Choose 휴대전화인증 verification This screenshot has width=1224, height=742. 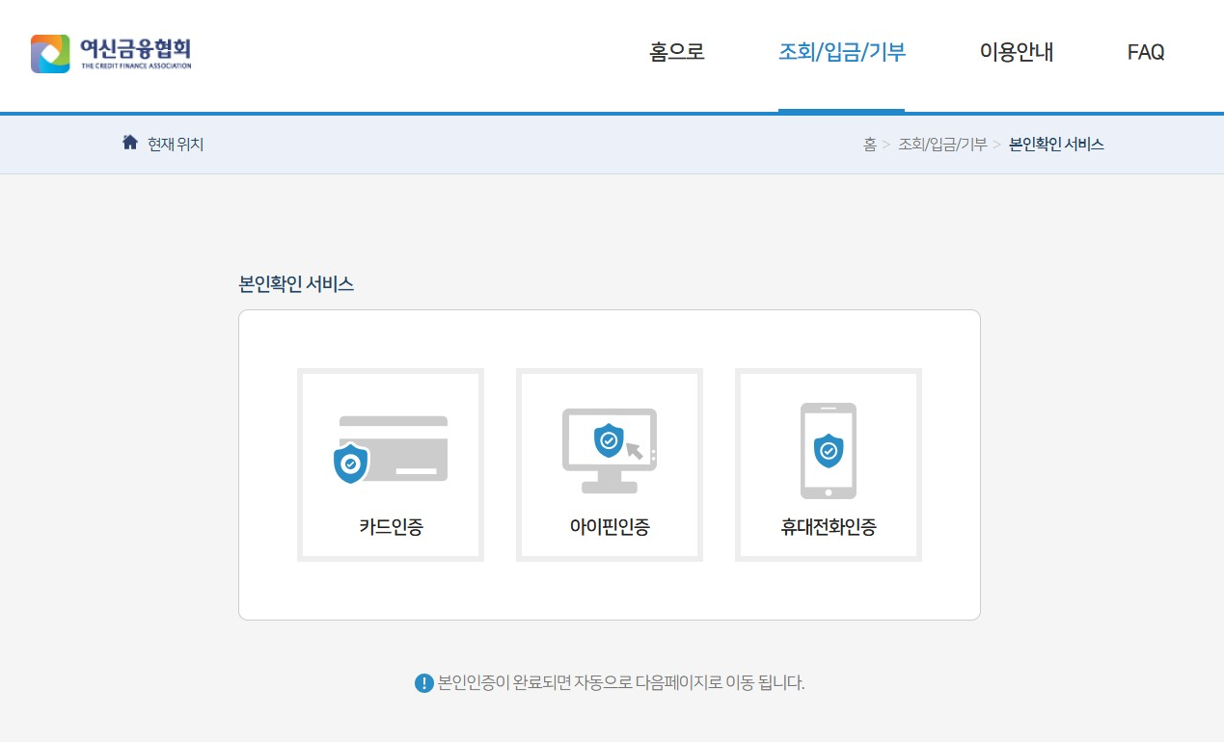(x=829, y=464)
